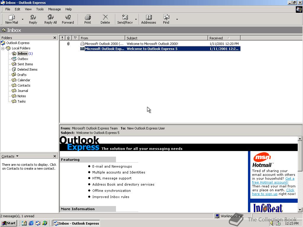This screenshot has width=303, height=227.
Task: Print the selected message
Action: (x=88, y=19)
